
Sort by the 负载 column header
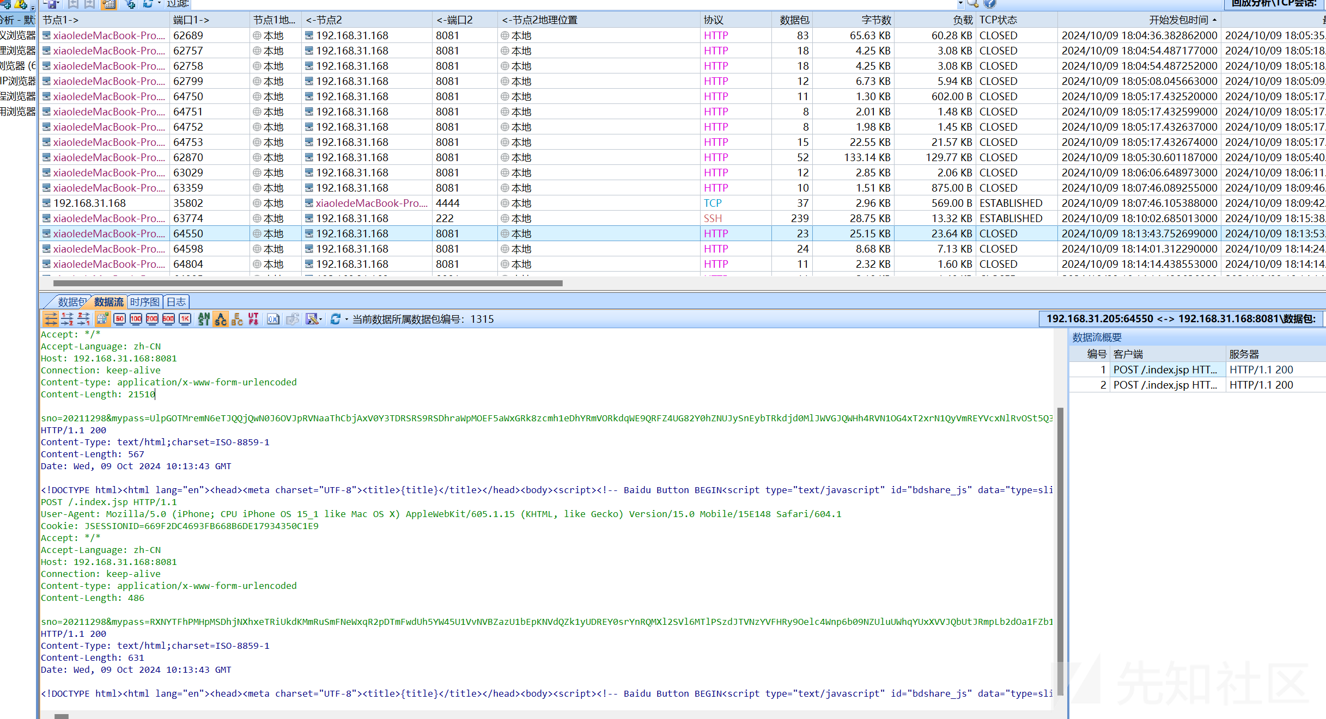coord(935,20)
